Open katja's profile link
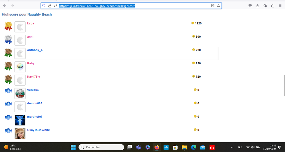Image resolution: width=285 pixels, height=152 pixels. point(30,23)
